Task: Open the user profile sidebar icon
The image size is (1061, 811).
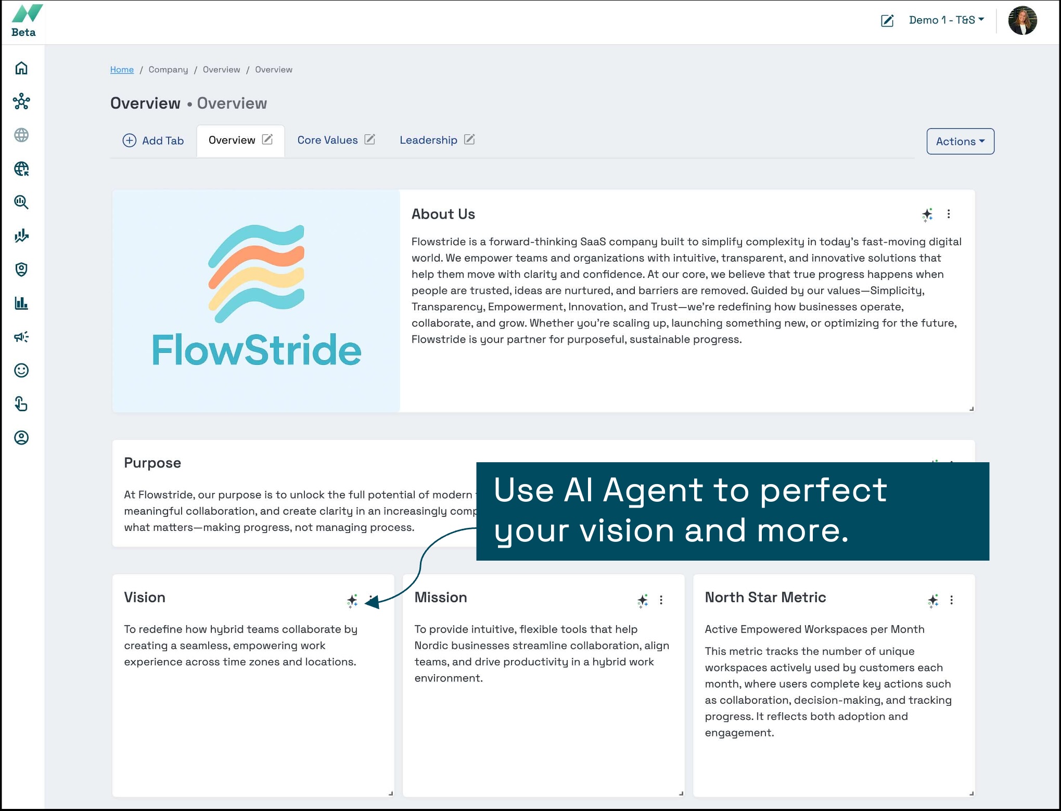Action: click(21, 438)
